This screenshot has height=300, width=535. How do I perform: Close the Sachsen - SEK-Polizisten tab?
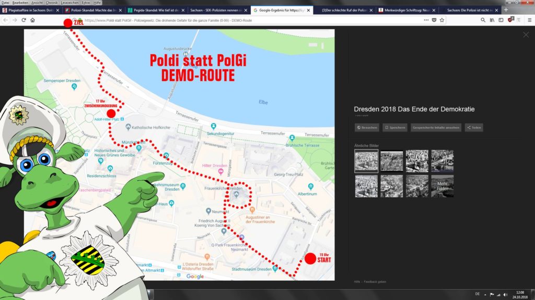pyautogui.click(x=246, y=10)
